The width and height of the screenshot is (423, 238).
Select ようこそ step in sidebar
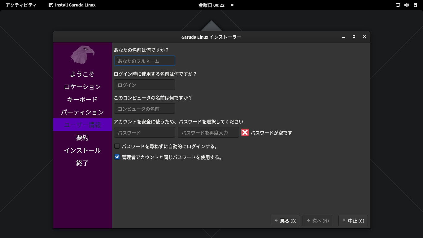click(82, 74)
